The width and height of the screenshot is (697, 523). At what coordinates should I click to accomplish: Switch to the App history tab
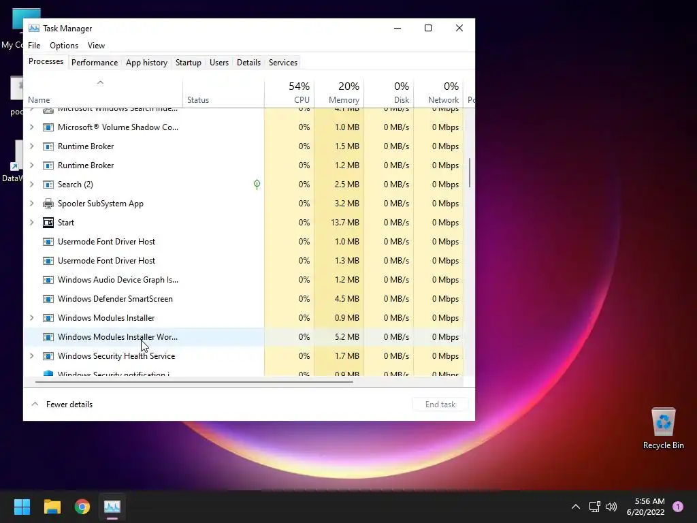[x=147, y=63]
